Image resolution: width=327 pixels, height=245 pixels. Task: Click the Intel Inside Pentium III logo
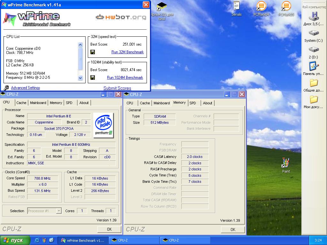click(x=103, y=125)
